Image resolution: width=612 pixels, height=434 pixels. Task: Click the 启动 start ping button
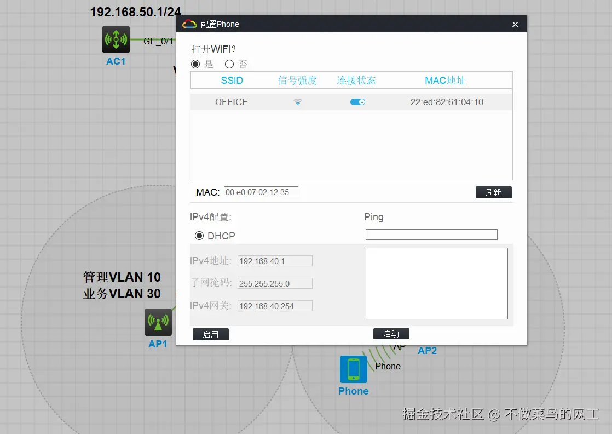[x=391, y=334]
